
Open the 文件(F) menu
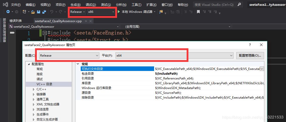16,5
